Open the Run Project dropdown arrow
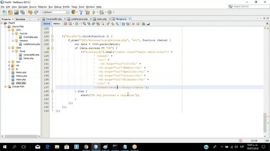The image size is (270, 151). (97, 12)
